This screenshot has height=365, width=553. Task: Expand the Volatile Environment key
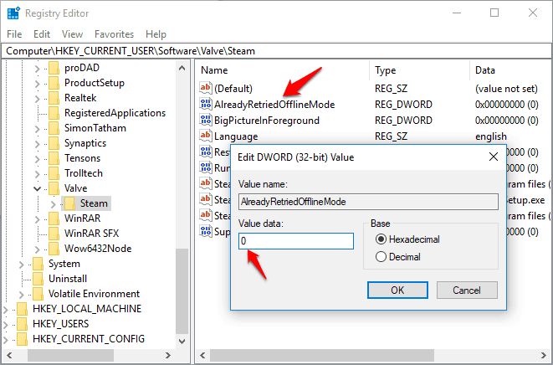click(22, 295)
